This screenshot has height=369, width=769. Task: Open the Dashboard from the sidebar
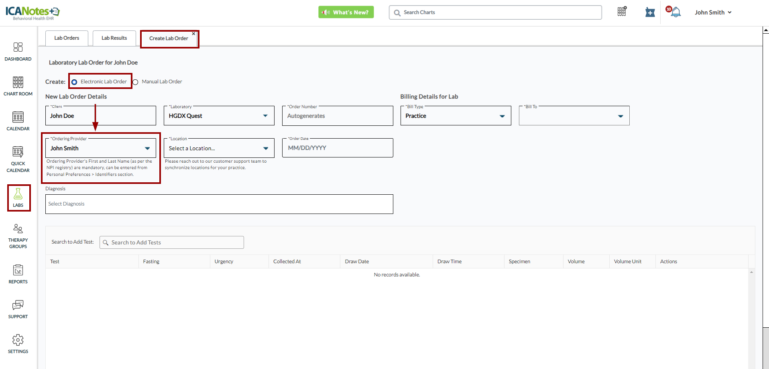coord(18,52)
